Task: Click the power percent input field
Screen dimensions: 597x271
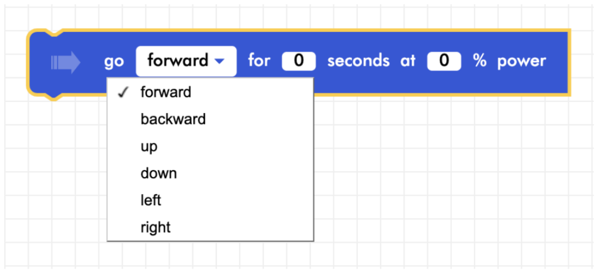Action: tap(444, 61)
